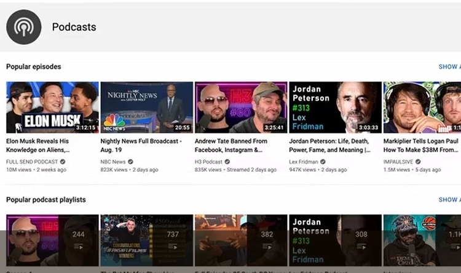Click the 20:55 duration badge

tap(183, 128)
